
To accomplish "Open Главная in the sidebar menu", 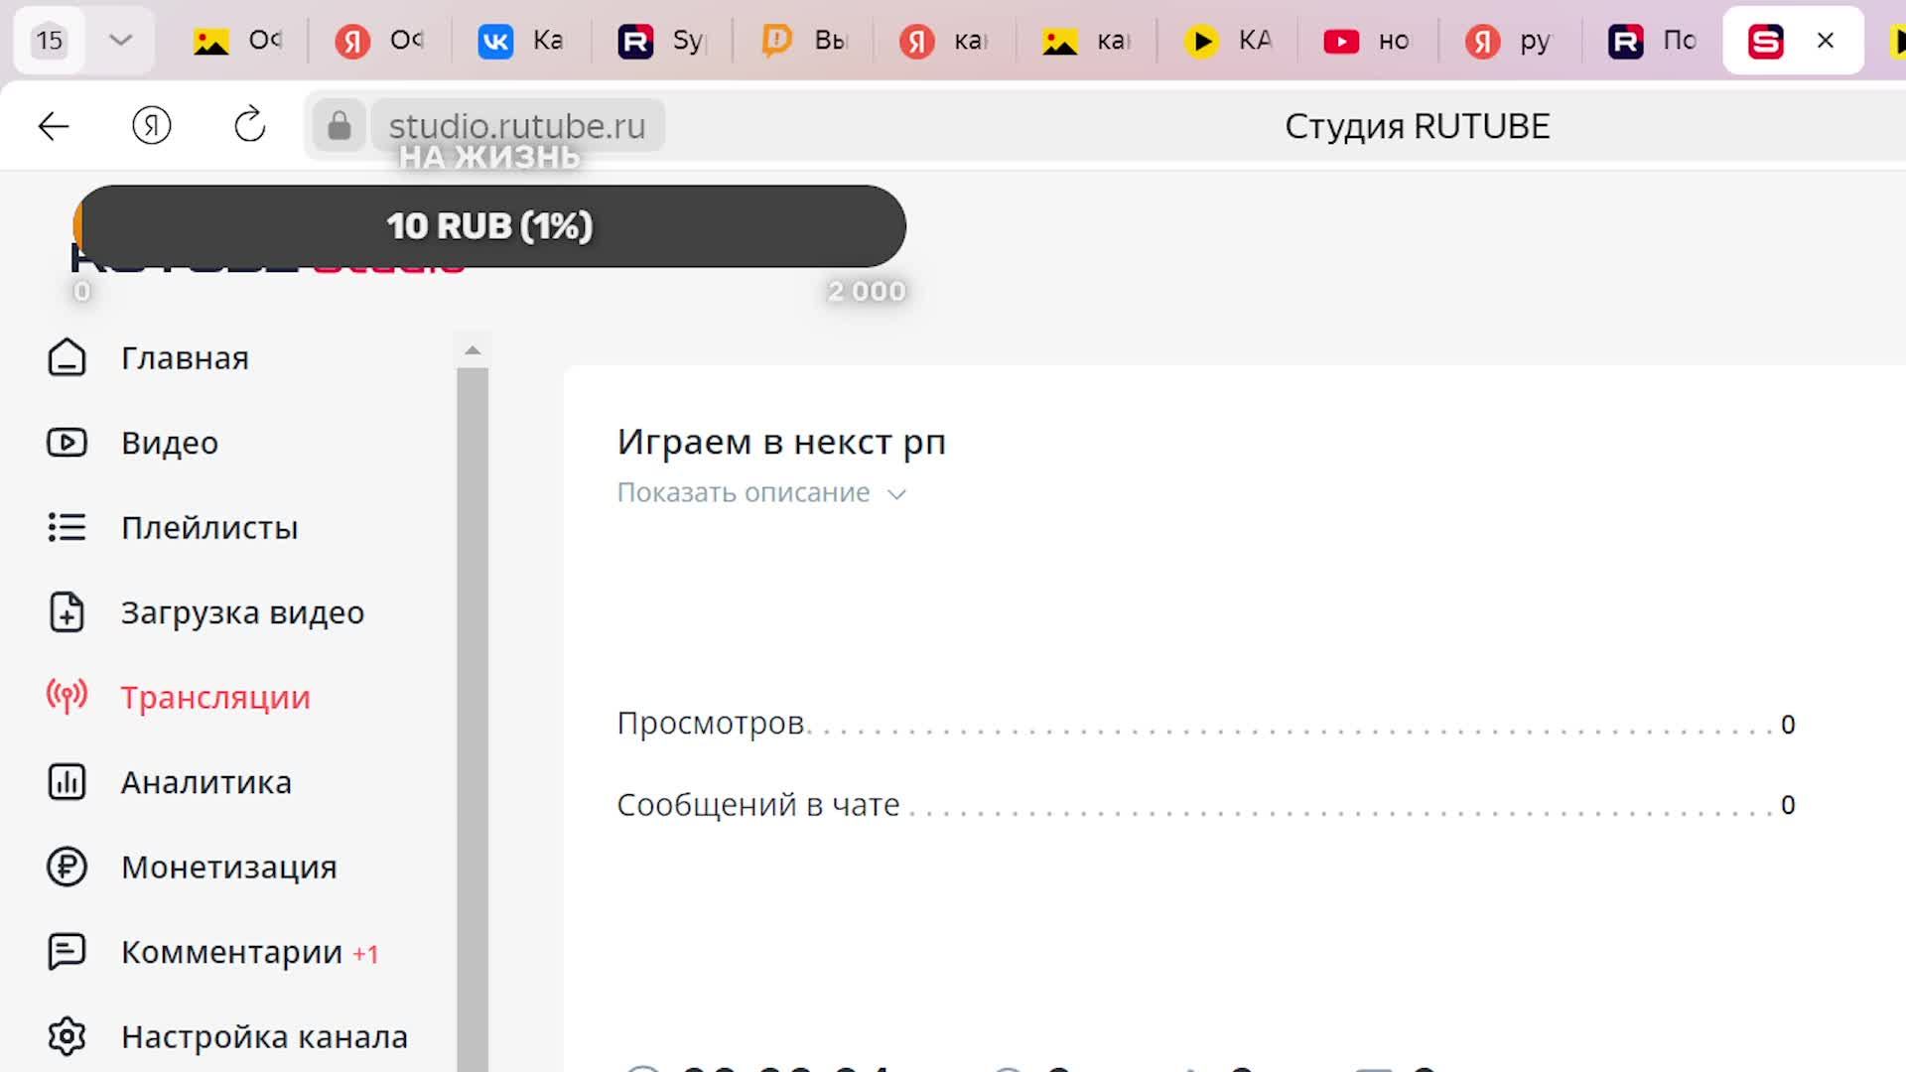I will click(x=185, y=358).
